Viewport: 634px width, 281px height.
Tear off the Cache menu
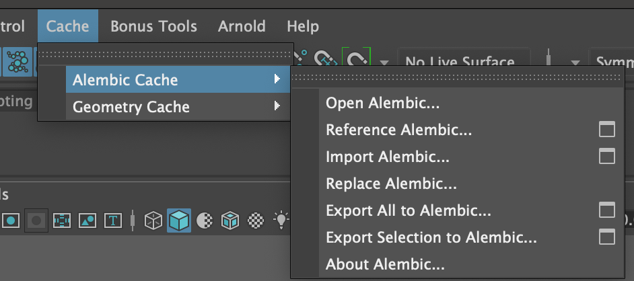tap(165, 54)
